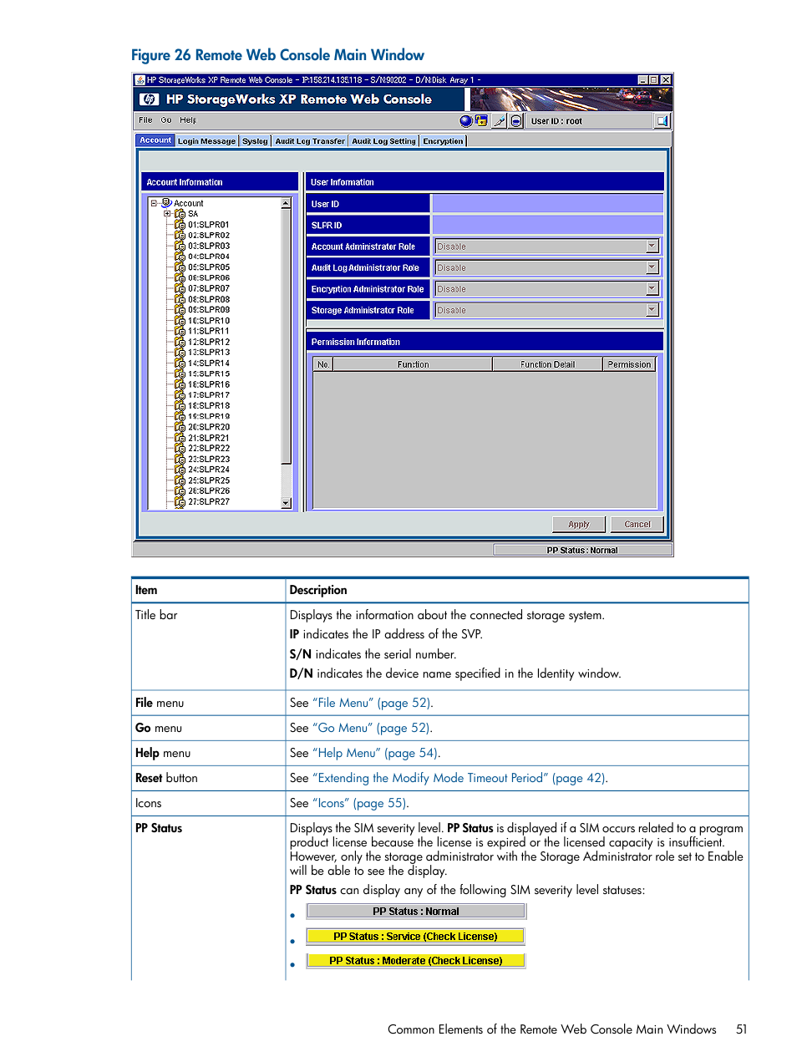Click the Account root node icon

[166, 203]
